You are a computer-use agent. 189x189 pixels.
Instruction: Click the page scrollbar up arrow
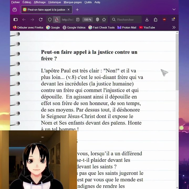coord(177,33)
